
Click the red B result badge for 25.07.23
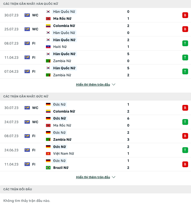[185, 29]
